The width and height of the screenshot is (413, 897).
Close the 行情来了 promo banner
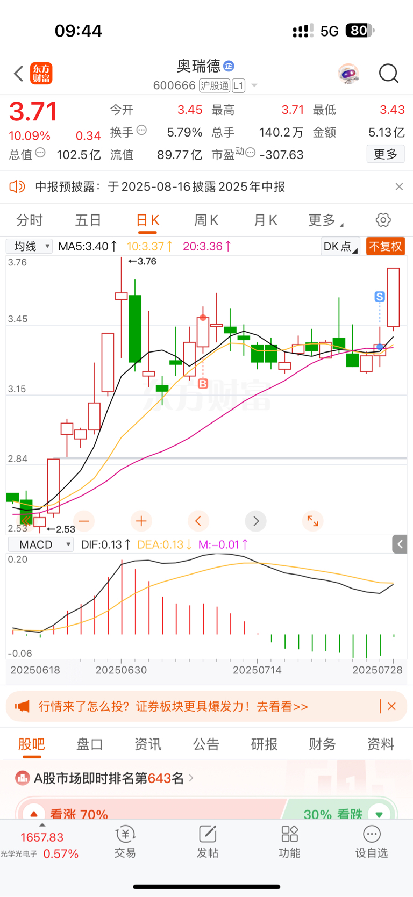(x=392, y=706)
